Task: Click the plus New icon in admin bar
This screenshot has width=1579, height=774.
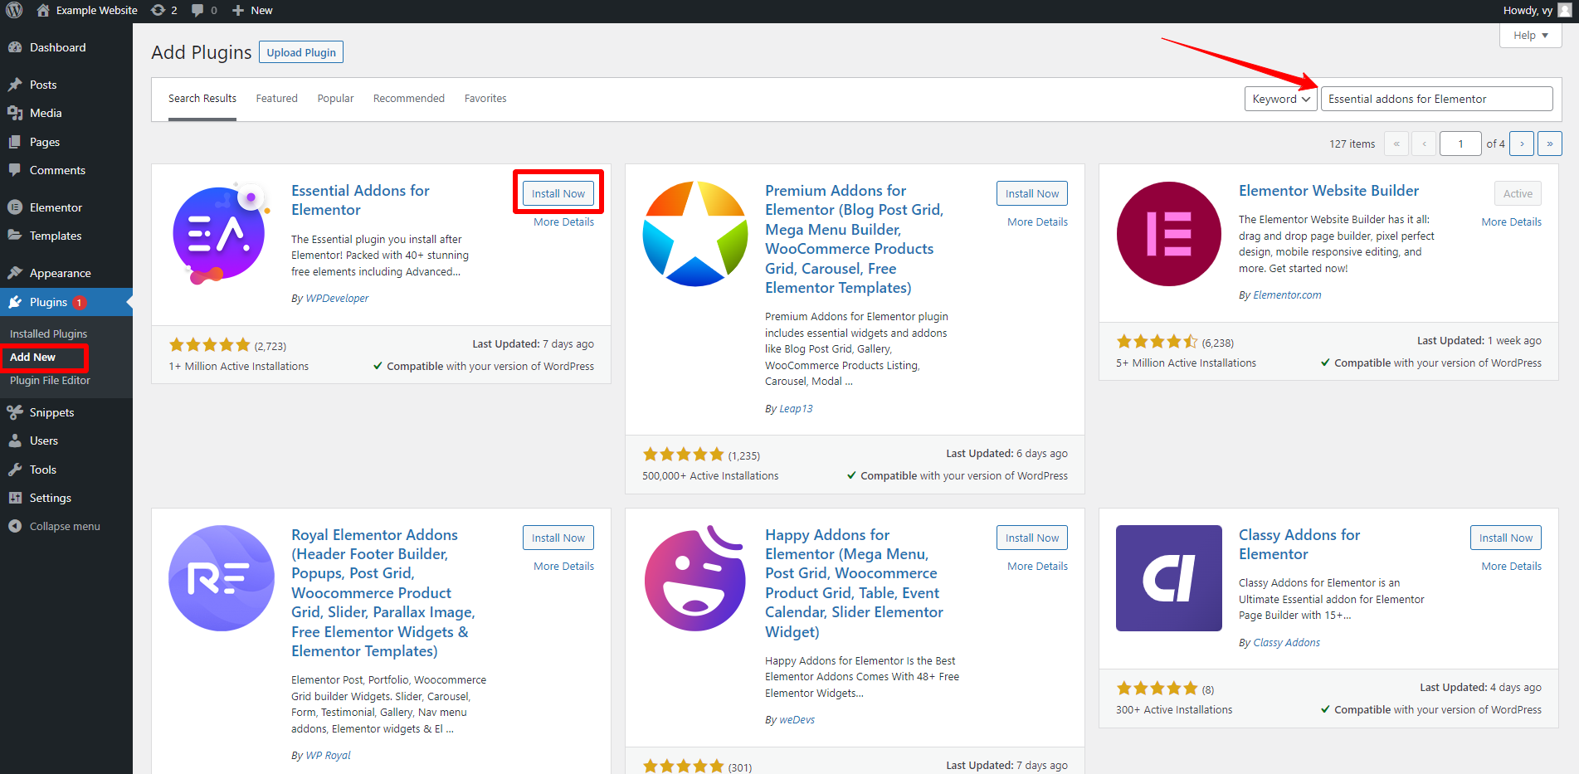Action: pyautogui.click(x=238, y=10)
